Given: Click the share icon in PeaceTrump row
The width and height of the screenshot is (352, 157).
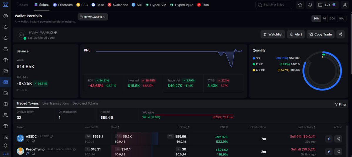Looking at the screenshot, I should [x=338, y=152].
